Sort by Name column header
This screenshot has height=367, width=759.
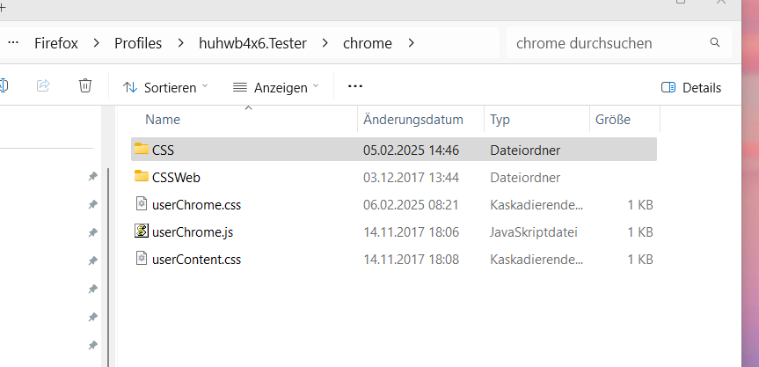163,120
